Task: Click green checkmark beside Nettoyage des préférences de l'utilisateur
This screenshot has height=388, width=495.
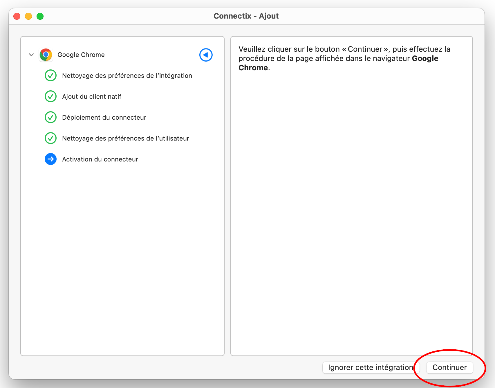Action: (x=50, y=138)
